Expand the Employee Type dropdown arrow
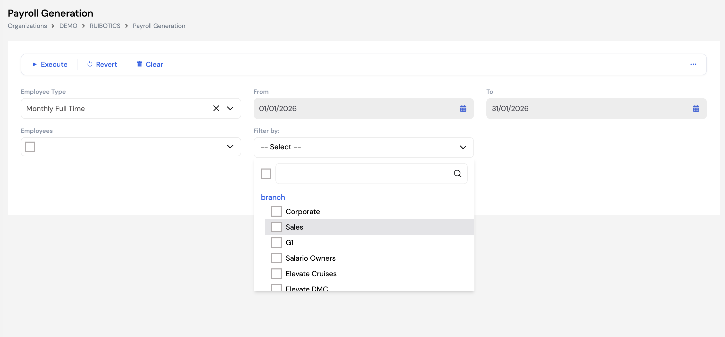This screenshot has width=725, height=337. (230, 108)
